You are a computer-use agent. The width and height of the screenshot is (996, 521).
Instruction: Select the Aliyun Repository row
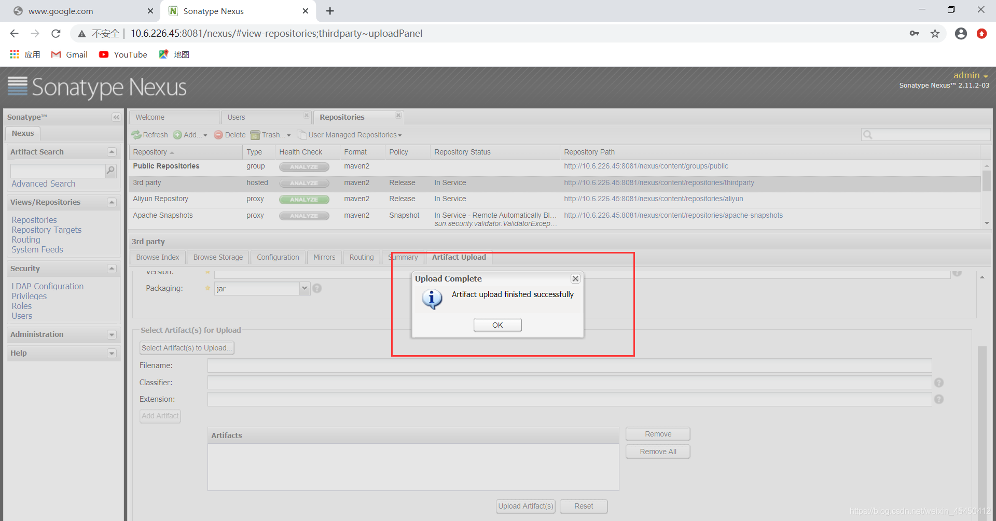[555, 199]
